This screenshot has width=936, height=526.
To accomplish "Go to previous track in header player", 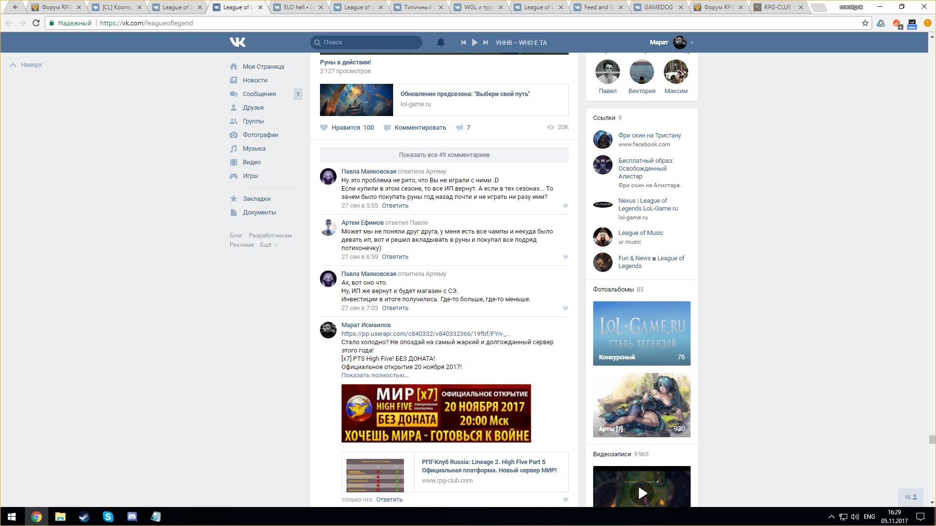I will [463, 42].
